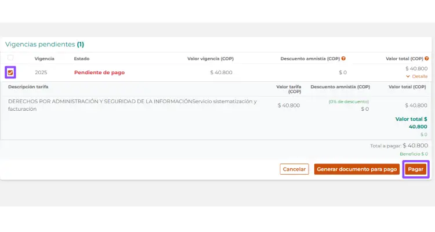The width and height of the screenshot is (435, 232).
Task: Click the Valor tarifa (COP) column header
Action: [x=288, y=89]
